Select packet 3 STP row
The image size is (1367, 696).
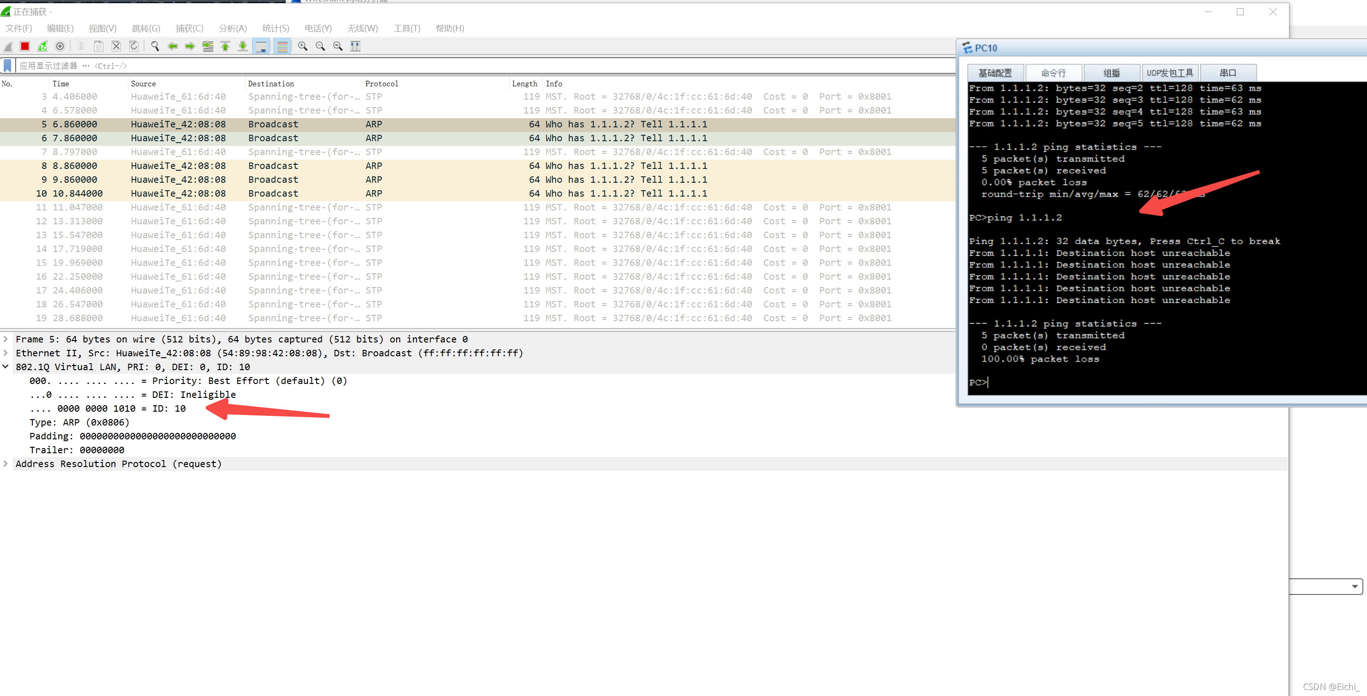(x=478, y=96)
